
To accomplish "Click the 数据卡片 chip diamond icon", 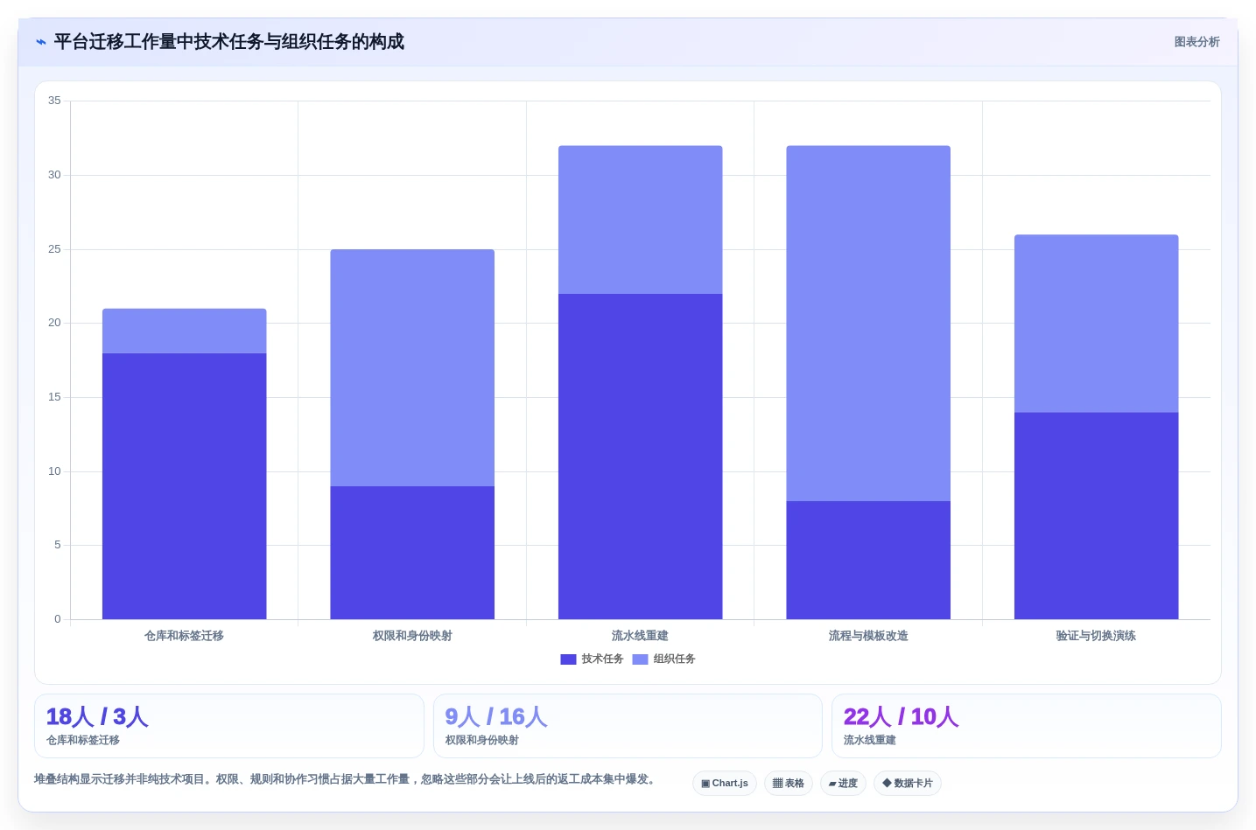I will (887, 783).
